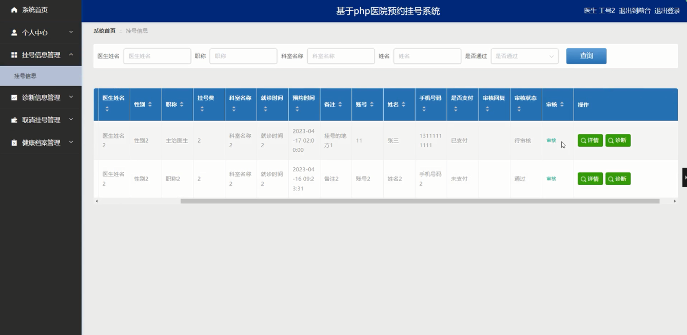Click the scrollbar right arrow
The image size is (687, 335).
675,201
